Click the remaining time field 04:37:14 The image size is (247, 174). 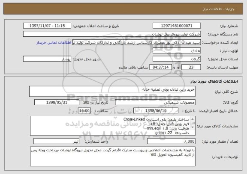point(160,67)
